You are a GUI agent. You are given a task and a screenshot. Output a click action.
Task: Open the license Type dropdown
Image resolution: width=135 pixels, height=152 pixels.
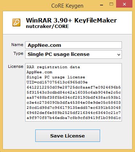pos(74,54)
